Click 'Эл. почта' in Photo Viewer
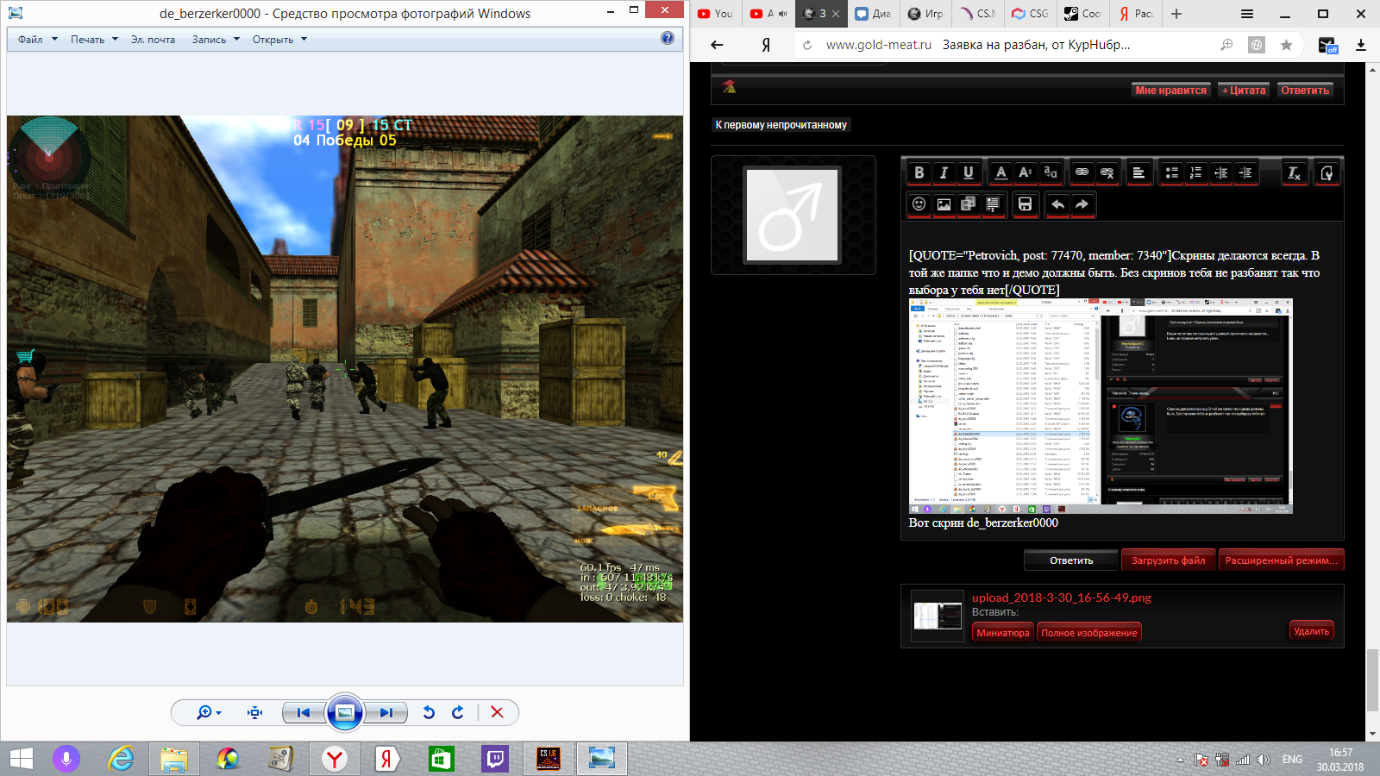This screenshot has width=1380, height=776. [153, 40]
